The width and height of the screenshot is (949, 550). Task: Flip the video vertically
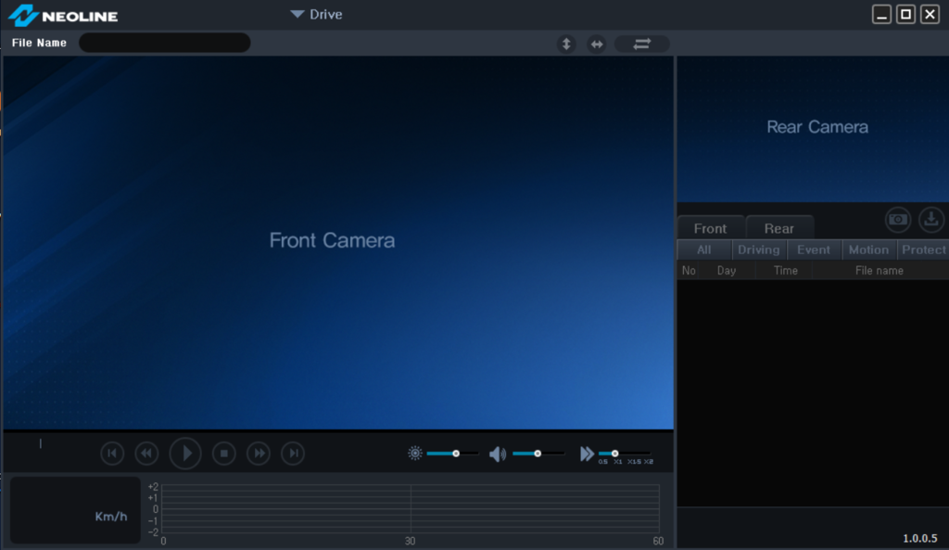point(566,44)
